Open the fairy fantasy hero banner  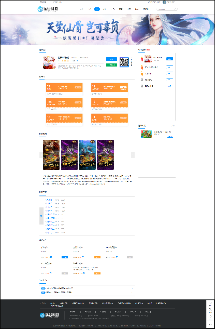coord(108,30)
